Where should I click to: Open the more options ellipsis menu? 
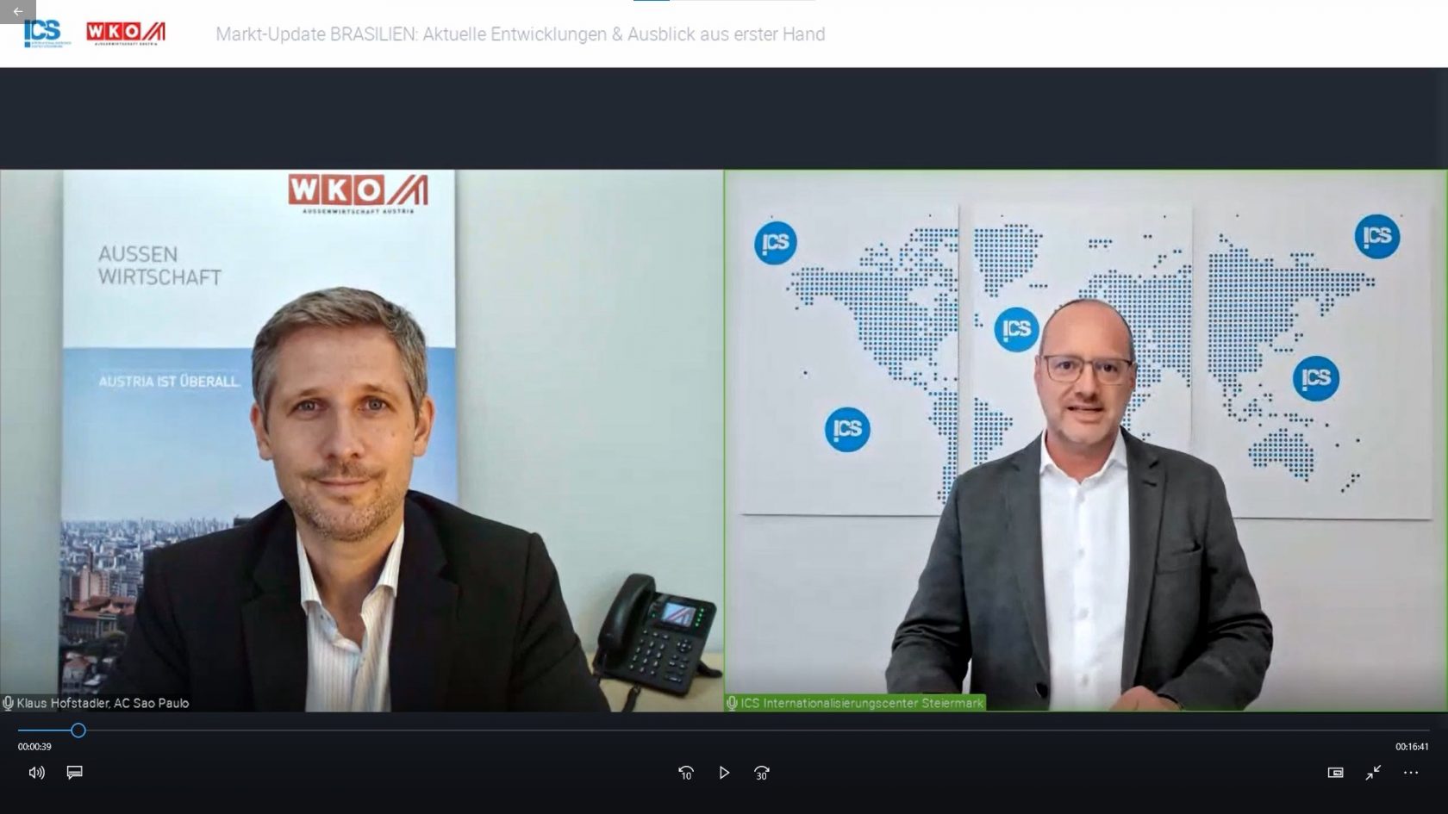pyautogui.click(x=1411, y=773)
